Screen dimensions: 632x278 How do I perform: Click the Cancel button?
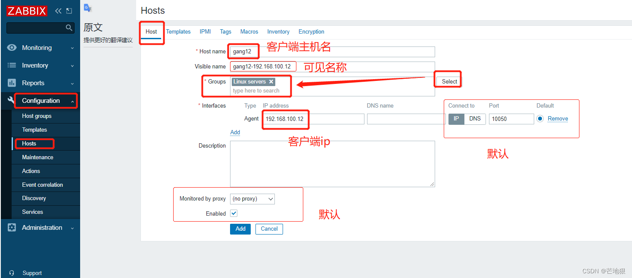(269, 229)
